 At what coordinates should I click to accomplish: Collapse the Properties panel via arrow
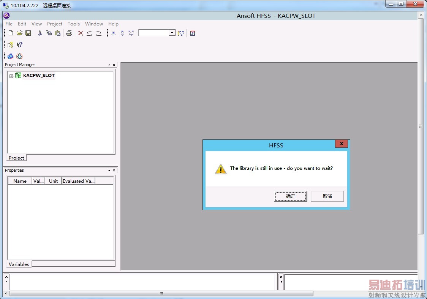(109, 171)
